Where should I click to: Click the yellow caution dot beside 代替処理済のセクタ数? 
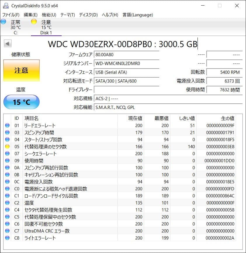click(x=7, y=146)
